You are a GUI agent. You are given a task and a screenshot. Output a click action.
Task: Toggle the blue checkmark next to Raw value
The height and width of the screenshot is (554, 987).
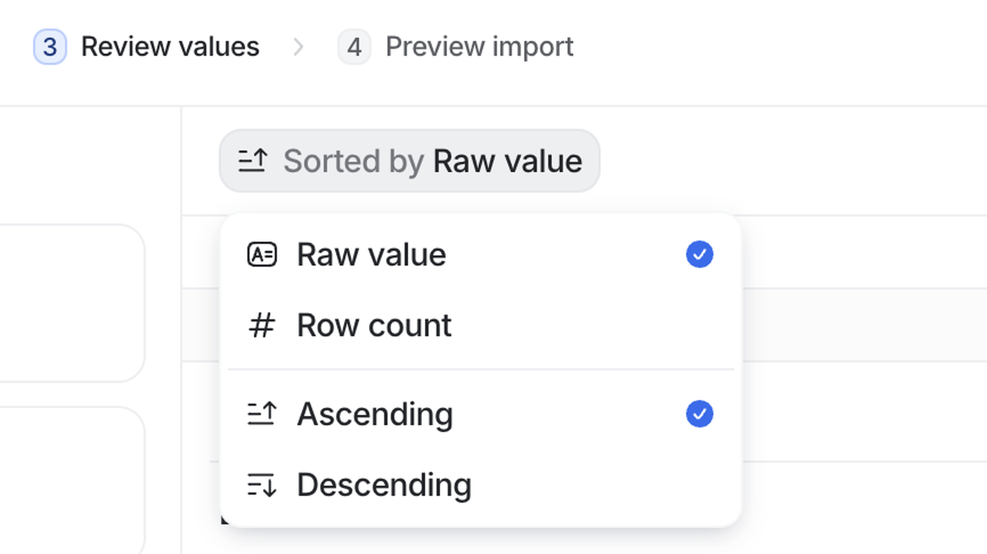click(x=699, y=255)
